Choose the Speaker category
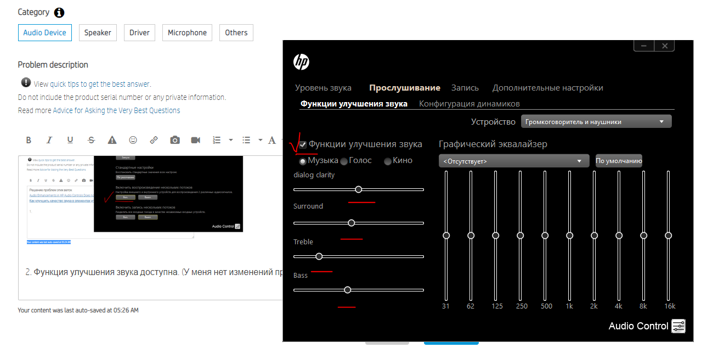Image resolution: width=713 pixels, height=353 pixels. (98, 32)
